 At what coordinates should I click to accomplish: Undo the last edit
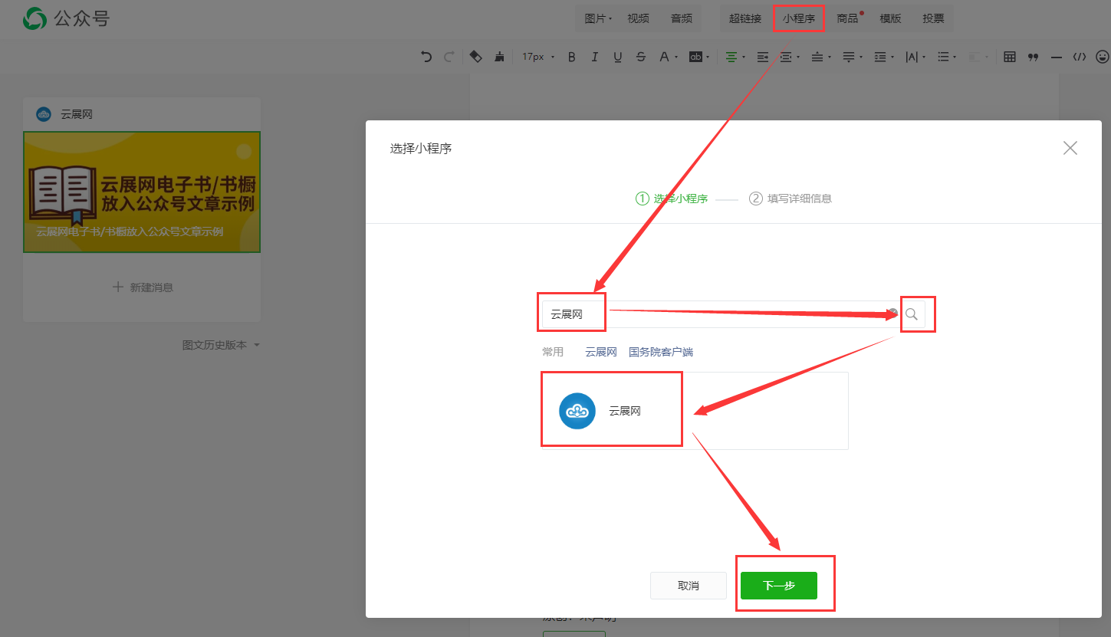coord(426,57)
